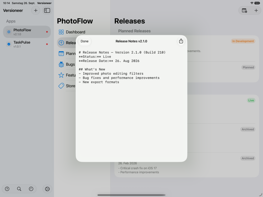Click 'Planned Releases' section header
263x197 pixels.
click(134, 31)
